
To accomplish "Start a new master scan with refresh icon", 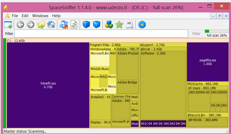I will [x=64, y=24].
